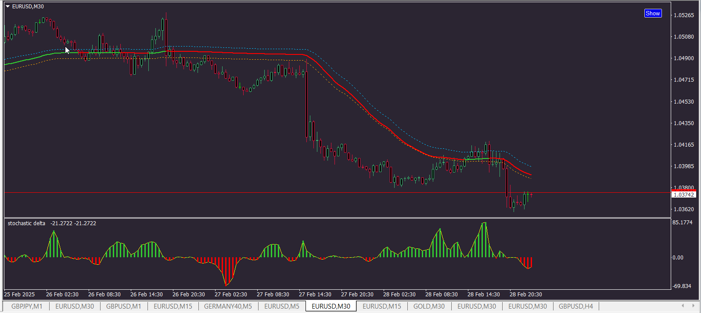Click the 1.05265 price scale label

pyautogui.click(x=684, y=15)
